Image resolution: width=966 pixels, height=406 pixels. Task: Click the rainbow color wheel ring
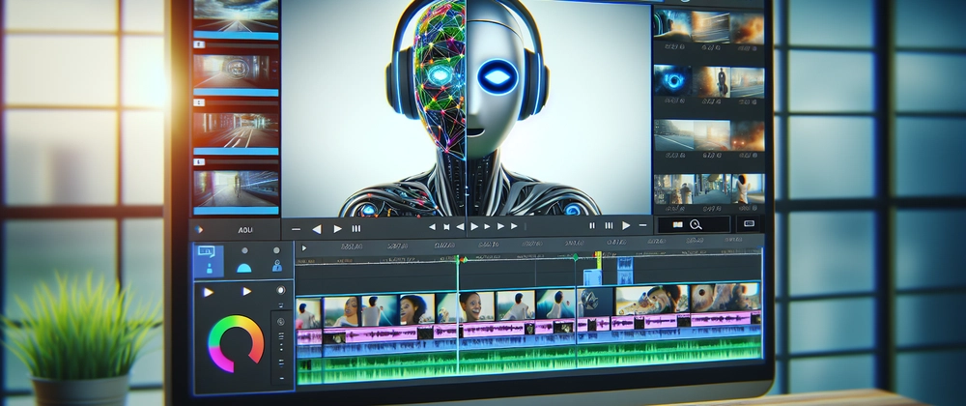click(x=236, y=344)
